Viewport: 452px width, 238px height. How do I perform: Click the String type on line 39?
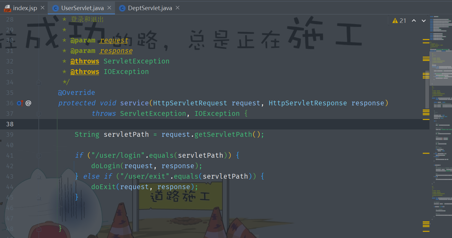pos(87,135)
